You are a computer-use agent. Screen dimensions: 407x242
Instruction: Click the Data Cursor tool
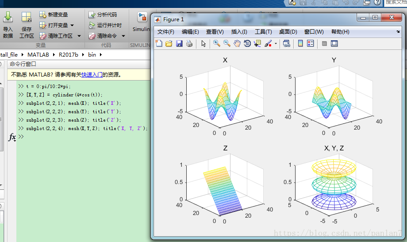pos(257,43)
